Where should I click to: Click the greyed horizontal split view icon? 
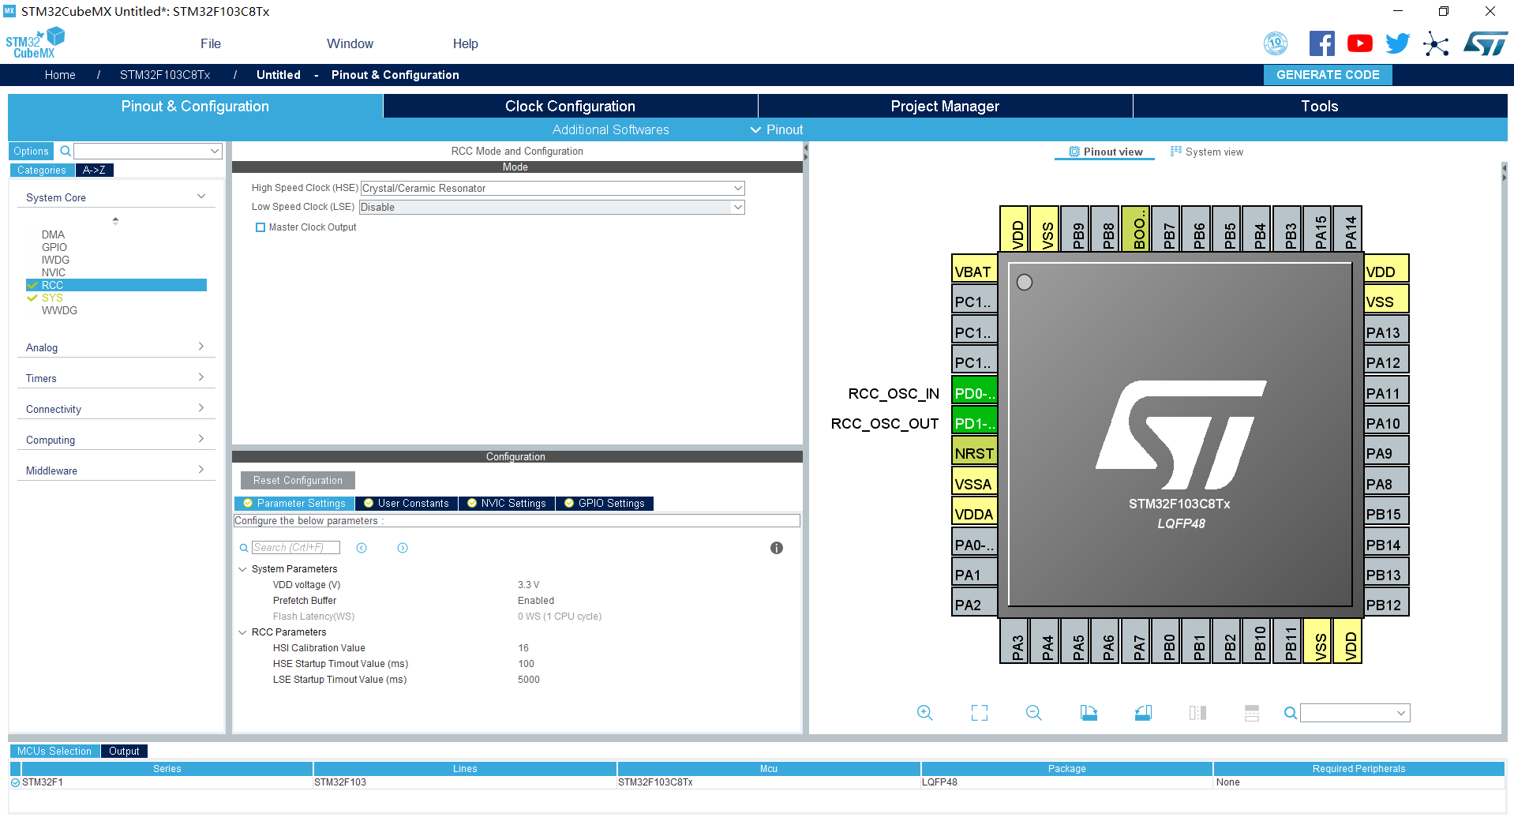pos(1252,713)
